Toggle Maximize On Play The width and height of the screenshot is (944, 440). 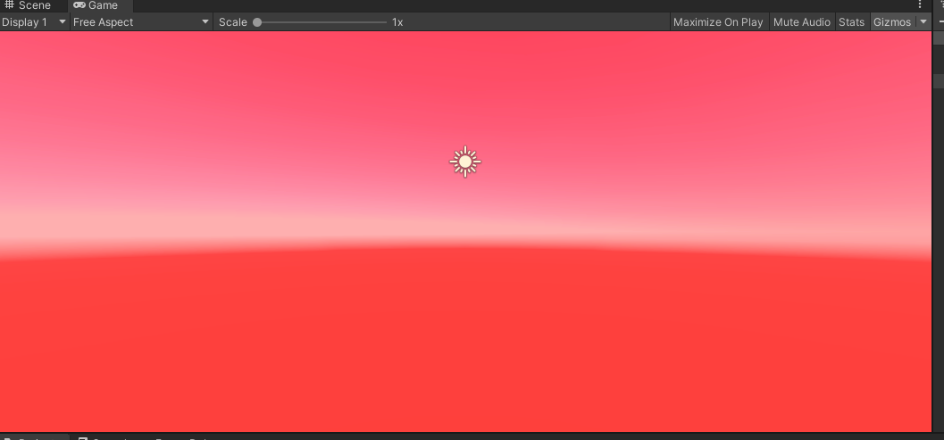pyautogui.click(x=718, y=22)
